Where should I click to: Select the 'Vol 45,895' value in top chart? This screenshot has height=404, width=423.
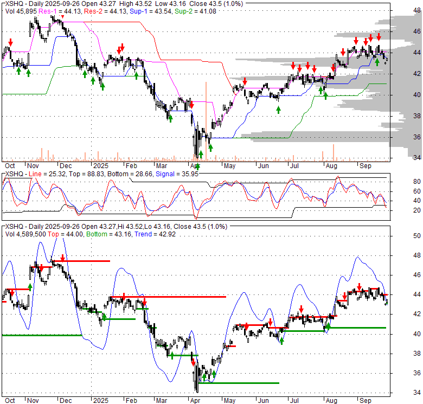pyautogui.click(x=21, y=11)
